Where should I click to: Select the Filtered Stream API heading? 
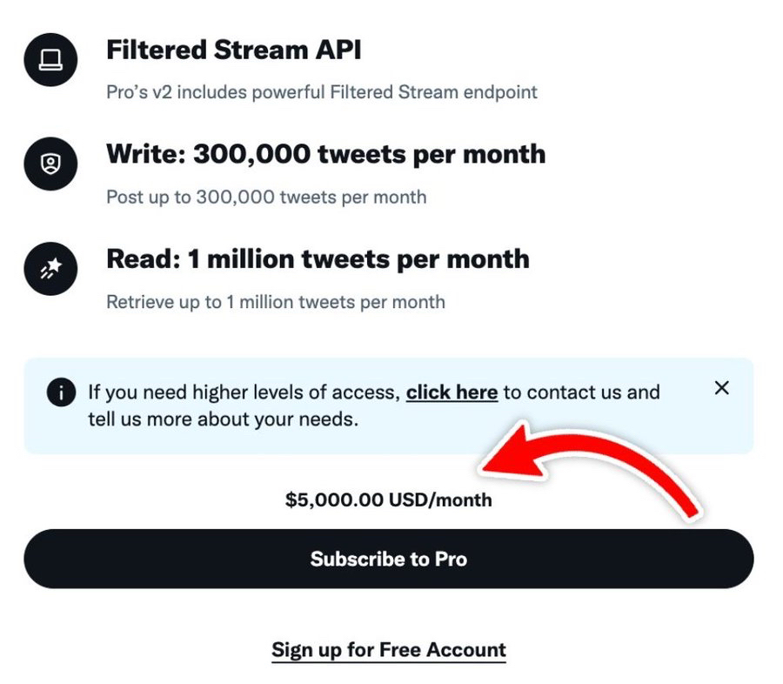pyautogui.click(x=233, y=50)
